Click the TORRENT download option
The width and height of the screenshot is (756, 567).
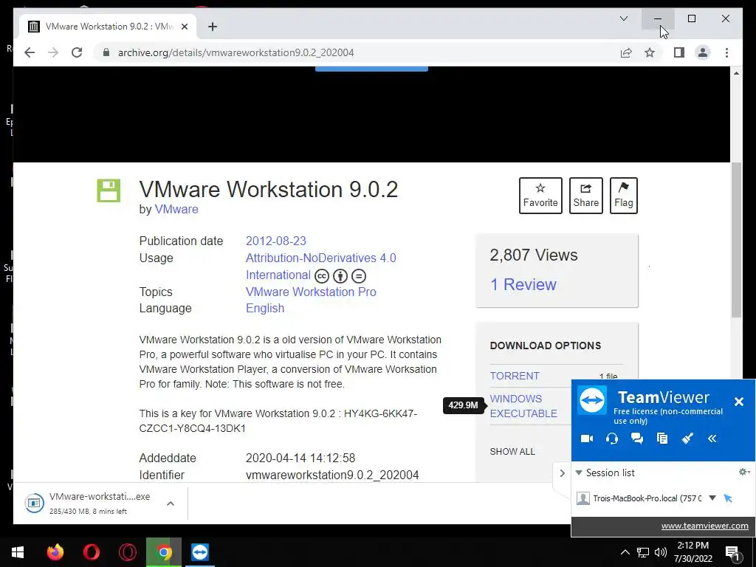[x=515, y=376]
